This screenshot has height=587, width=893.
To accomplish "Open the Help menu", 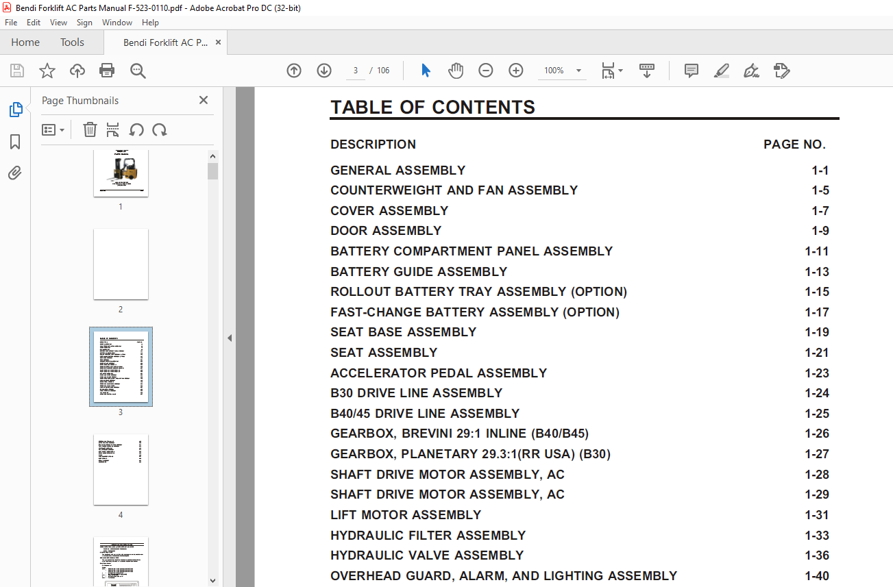I will [150, 23].
